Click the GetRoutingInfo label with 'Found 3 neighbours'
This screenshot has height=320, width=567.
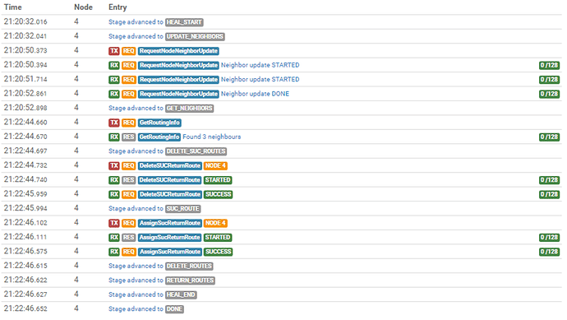(159, 137)
